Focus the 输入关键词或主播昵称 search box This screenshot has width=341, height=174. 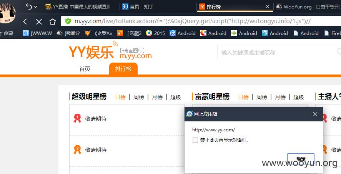pyautogui.click(x=279, y=52)
